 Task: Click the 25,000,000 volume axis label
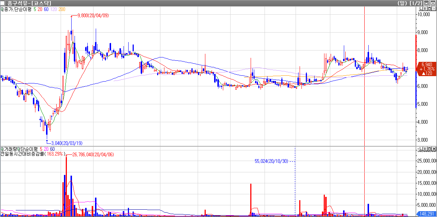coord(427,161)
